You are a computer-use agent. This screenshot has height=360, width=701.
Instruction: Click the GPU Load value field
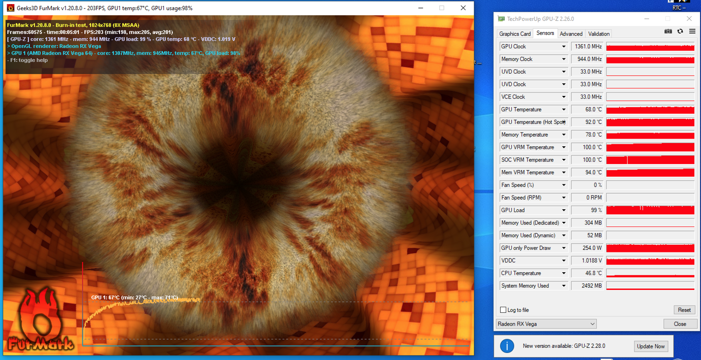587,210
